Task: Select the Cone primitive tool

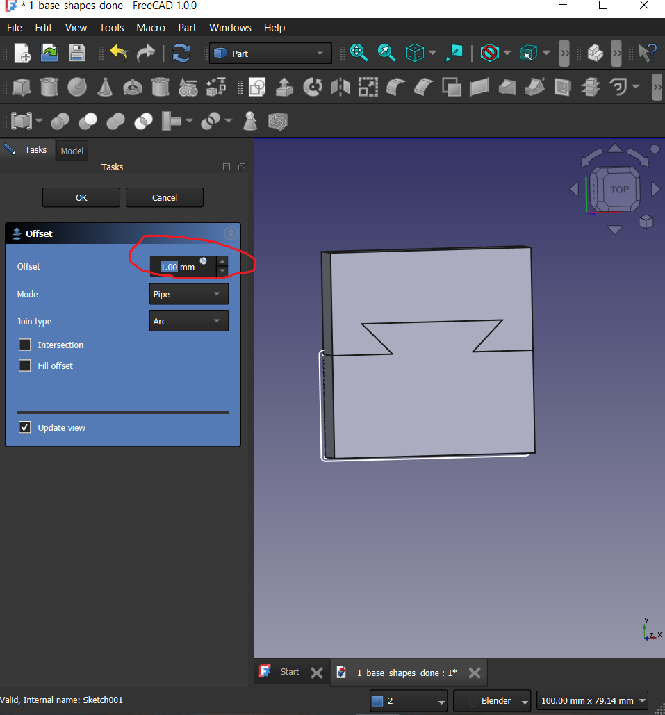Action: (104, 87)
